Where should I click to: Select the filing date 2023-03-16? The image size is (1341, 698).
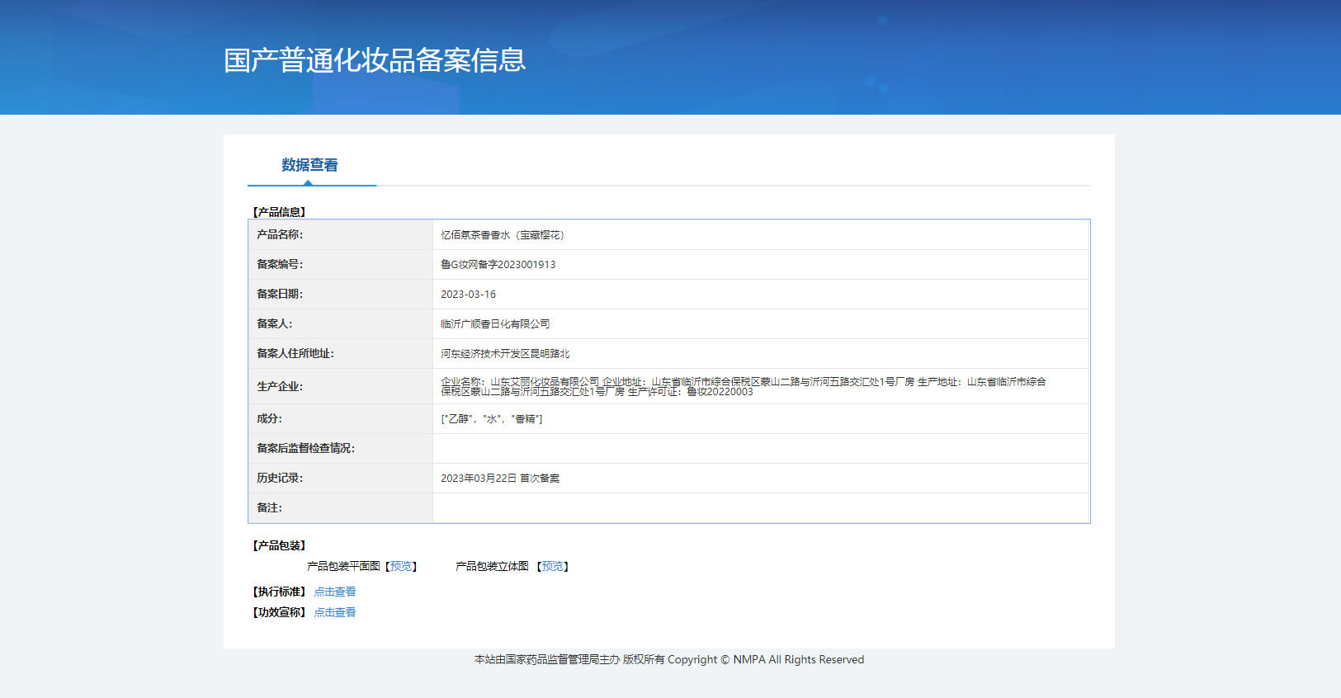[468, 295]
